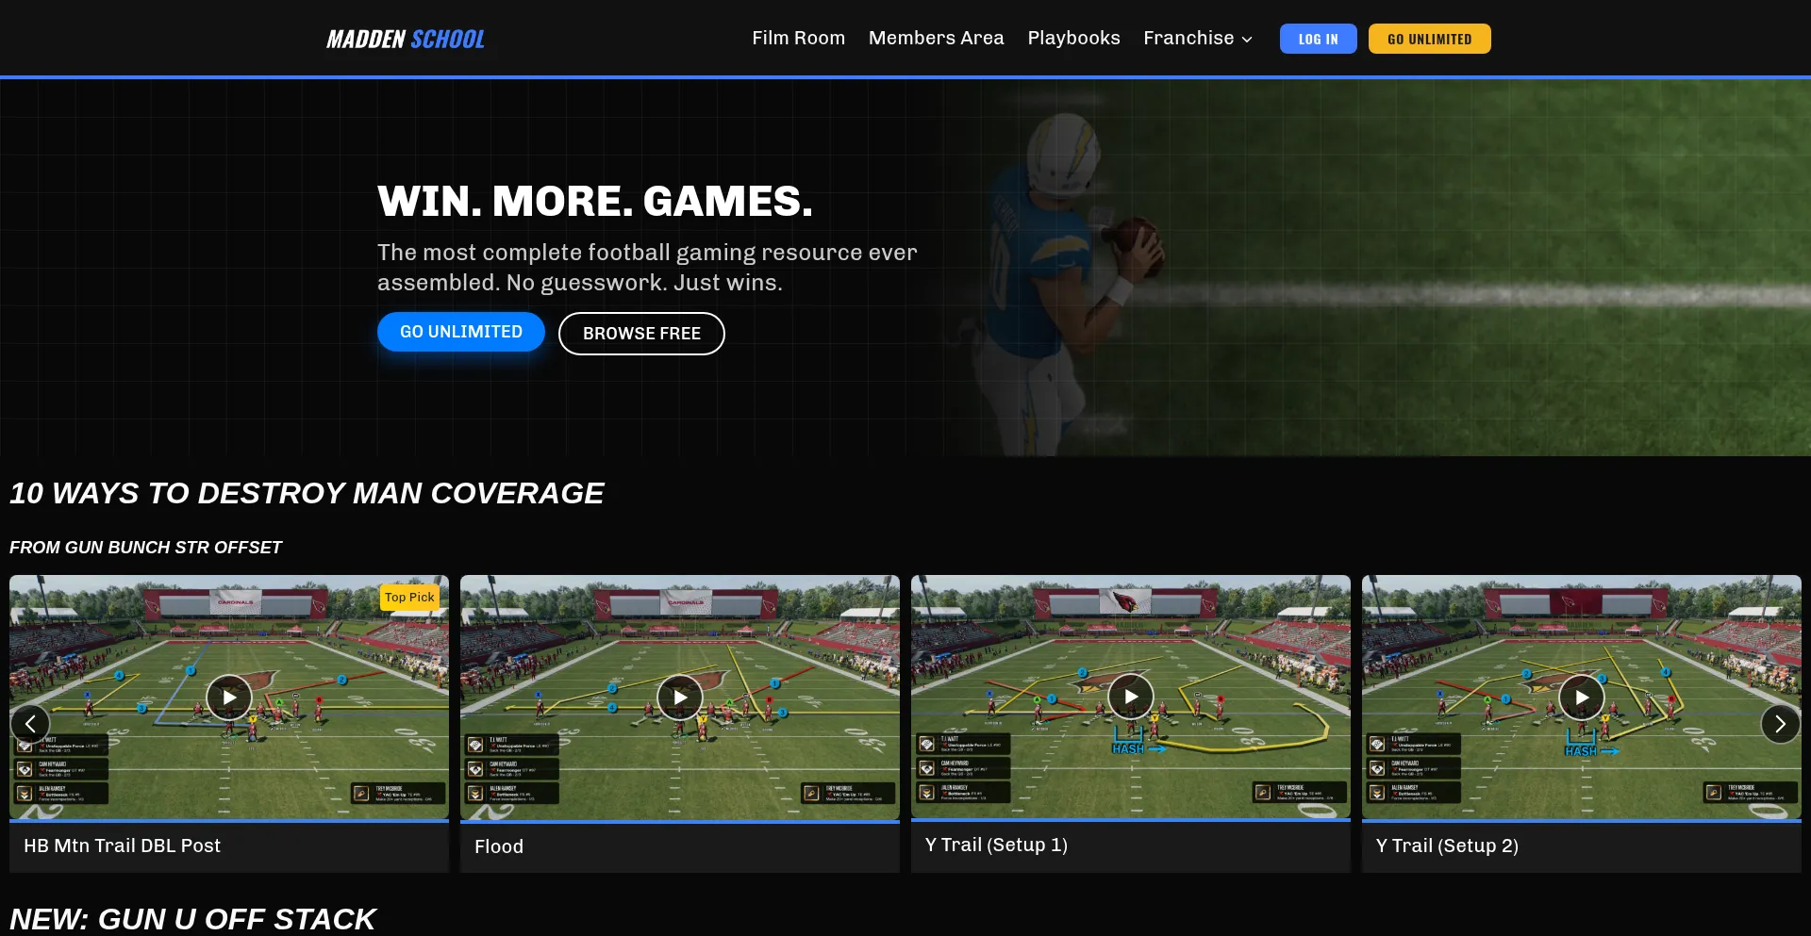Click the NEW: Gun U Off Stack heading
This screenshot has width=1811, height=936.
(192, 919)
